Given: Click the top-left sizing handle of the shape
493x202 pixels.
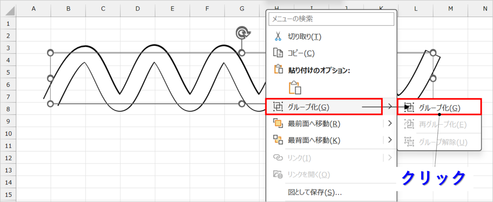Looking at the screenshot, I should tap(50, 53).
